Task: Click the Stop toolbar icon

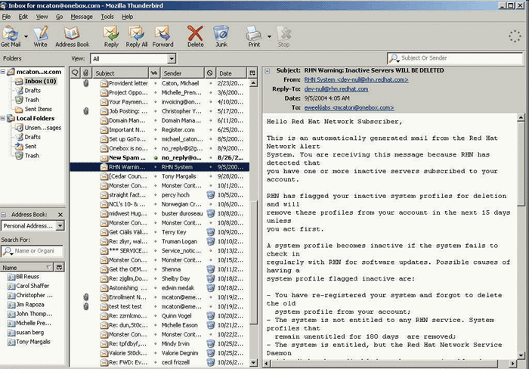Action: click(x=283, y=36)
